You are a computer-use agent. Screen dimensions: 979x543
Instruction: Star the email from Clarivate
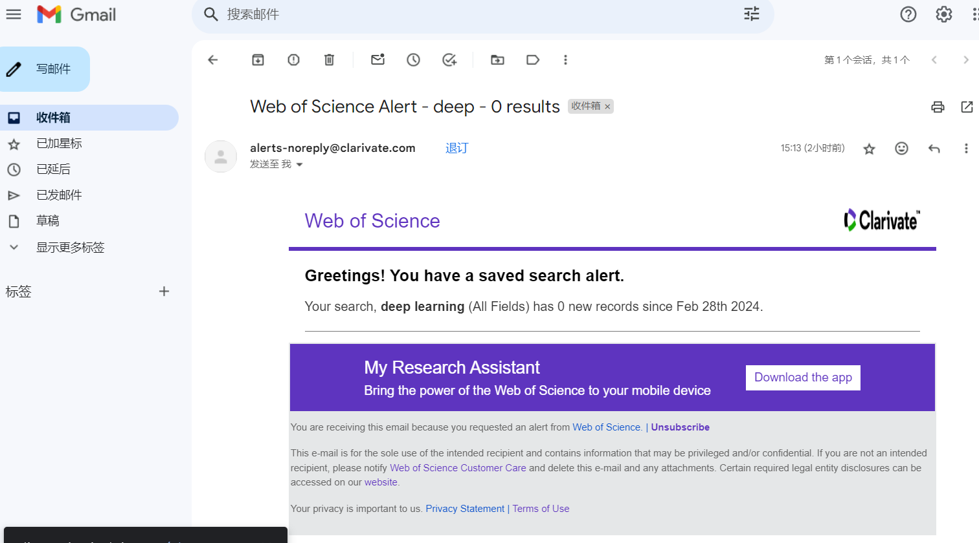pyautogui.click(x=869, y=149)
